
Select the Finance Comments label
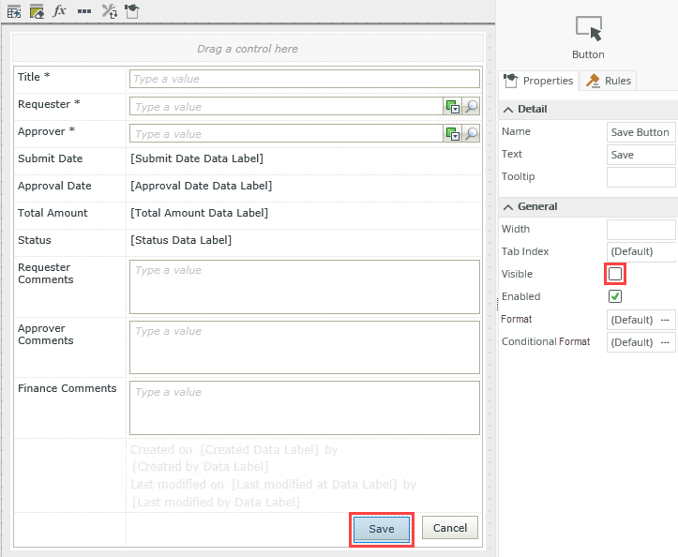tap(67, 388)
